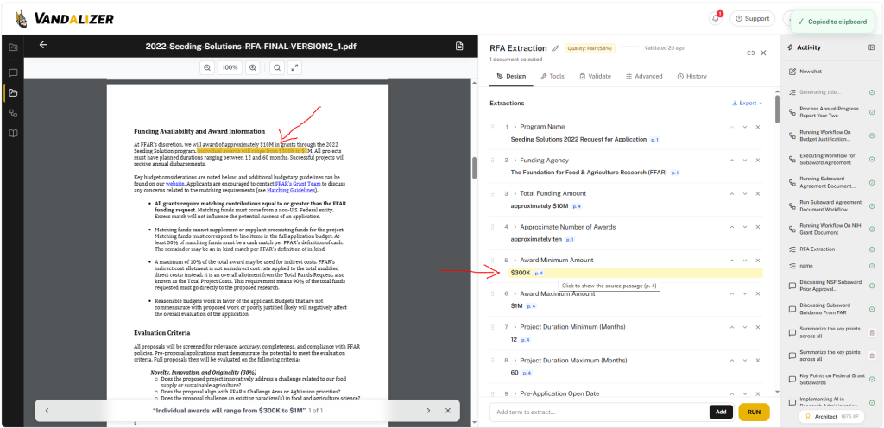
Task: Expand the Program Name extraction
Action: click(x=515, y=127)
